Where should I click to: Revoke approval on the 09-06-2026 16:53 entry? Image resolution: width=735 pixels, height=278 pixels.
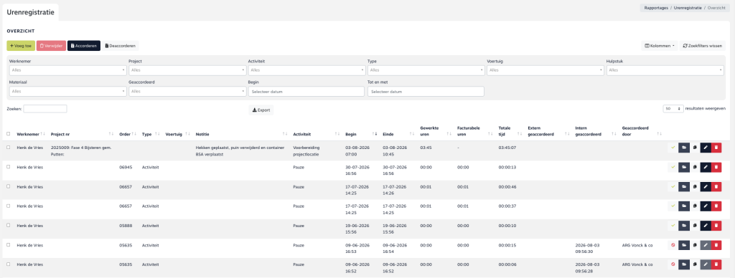click(673, 244)
